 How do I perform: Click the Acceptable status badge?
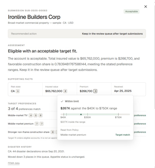tap(132, 11)
